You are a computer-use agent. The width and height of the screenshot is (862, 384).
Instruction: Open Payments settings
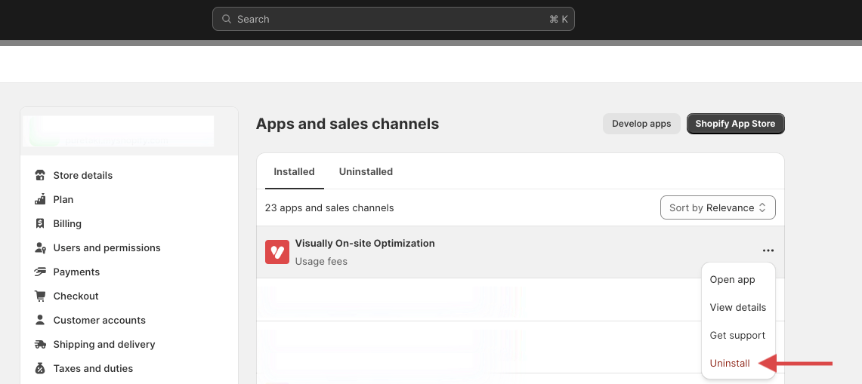pyautogui.click(x=76, y=272)
